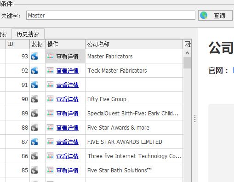Click the gray globe icon in row 86
Image resolution: width=234 pixels, height=182 pixels.
point(34,156)
